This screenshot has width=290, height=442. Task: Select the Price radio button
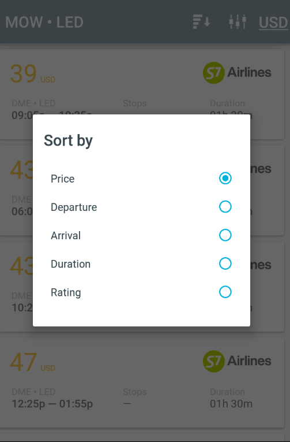[x=225, y=178]
